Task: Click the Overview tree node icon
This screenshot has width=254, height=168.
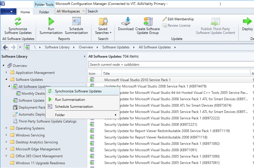Action: (x=10, y=66)
